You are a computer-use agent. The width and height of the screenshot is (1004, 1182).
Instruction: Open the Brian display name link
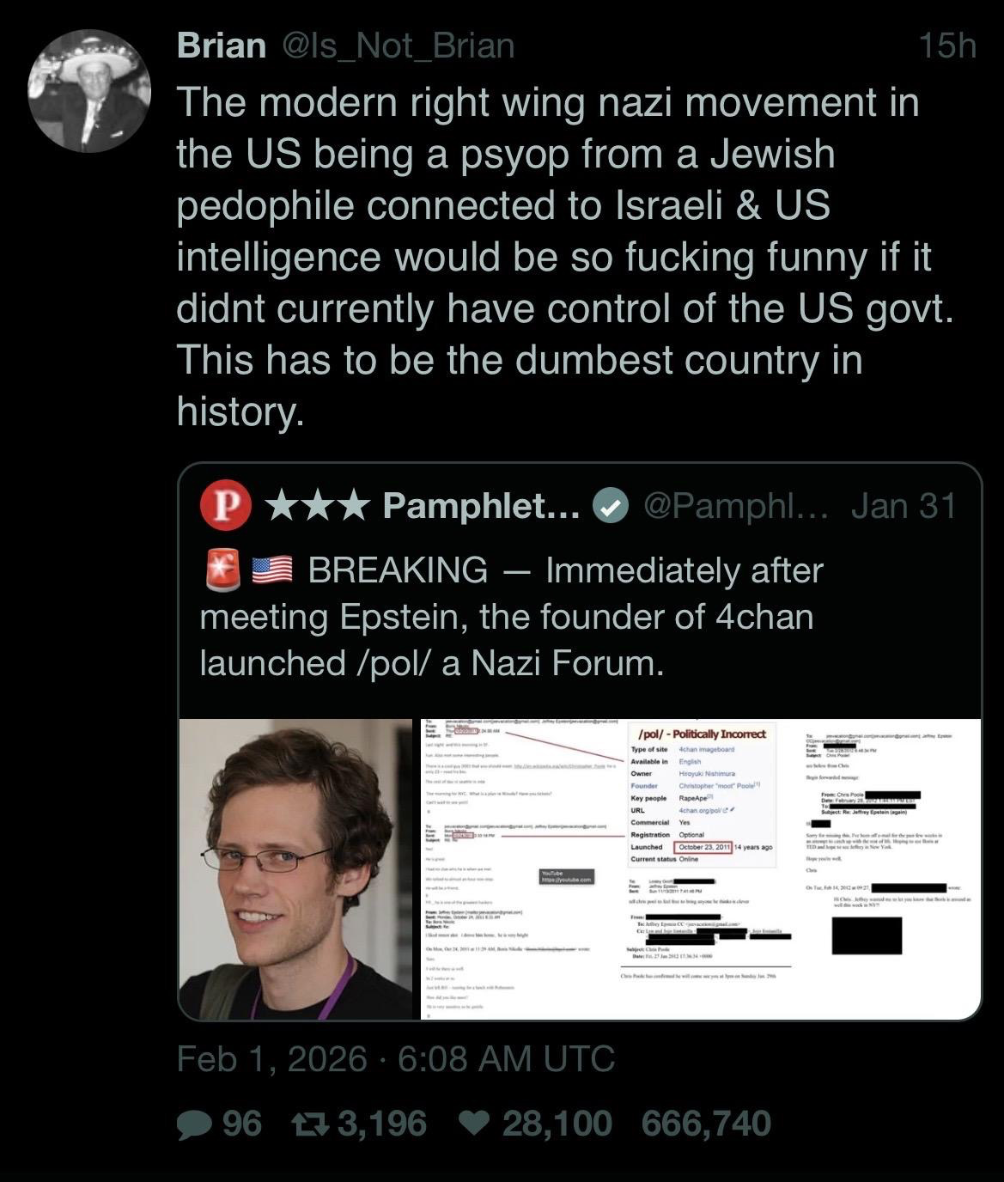coord(221,46)
